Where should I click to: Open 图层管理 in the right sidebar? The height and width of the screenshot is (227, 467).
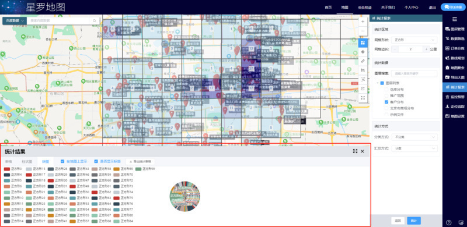pyautogui.click(x=455, y=29)
